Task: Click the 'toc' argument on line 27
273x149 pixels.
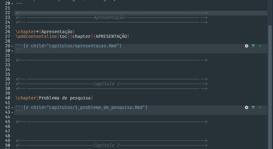Action: click(64, 36)
